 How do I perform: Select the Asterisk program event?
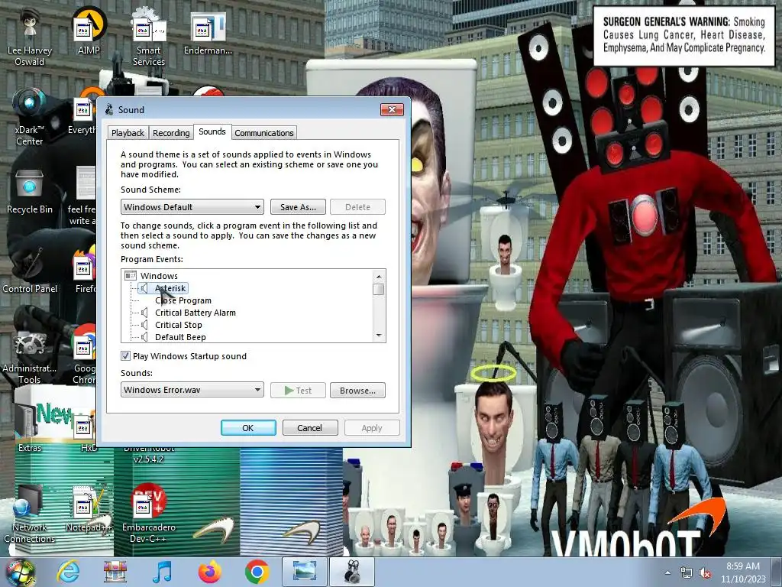170,288
